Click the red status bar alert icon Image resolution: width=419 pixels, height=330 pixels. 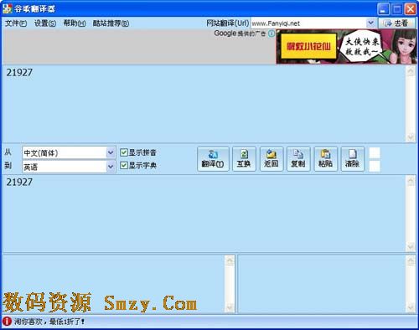pyautogui.click(x=7, y=322)
